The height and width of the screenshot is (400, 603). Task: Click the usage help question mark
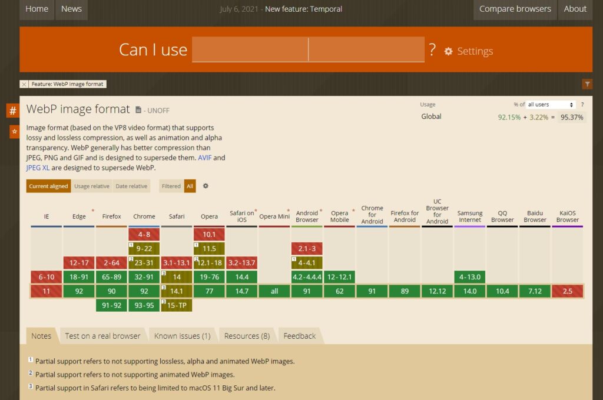tap(582, 105)
